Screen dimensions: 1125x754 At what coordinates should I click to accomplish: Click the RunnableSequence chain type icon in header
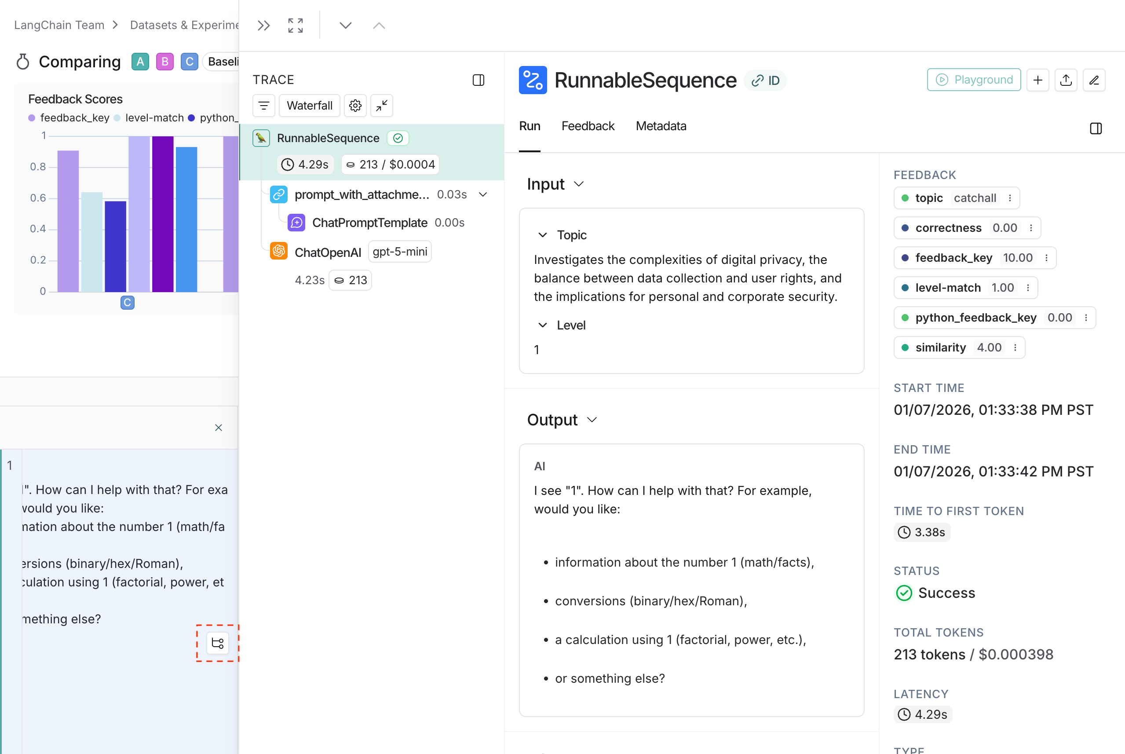pos(533,80)
